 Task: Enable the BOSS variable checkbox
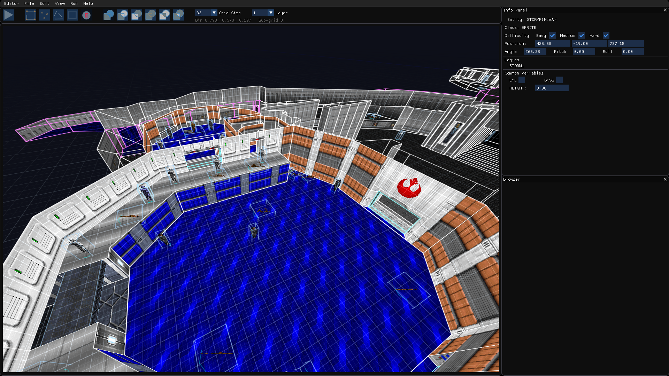(x=559, y=80)
